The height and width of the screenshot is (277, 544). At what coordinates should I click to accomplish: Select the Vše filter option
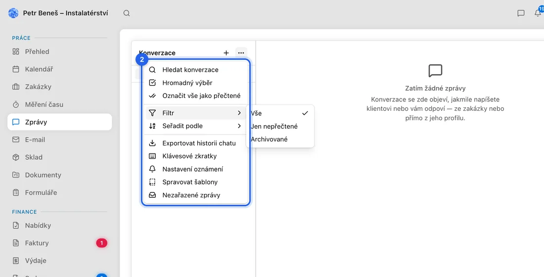tap(279, 113)
